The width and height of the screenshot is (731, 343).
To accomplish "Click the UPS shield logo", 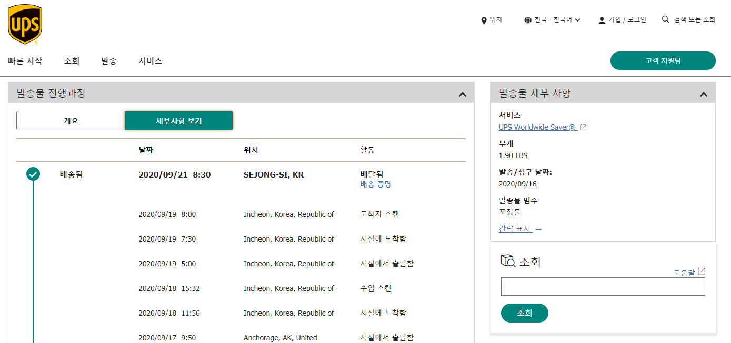I will pyautogui.click(x=25, y=24).
